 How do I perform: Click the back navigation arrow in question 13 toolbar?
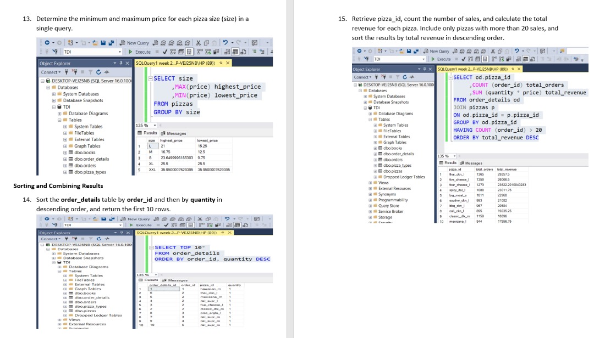point(47,43)
